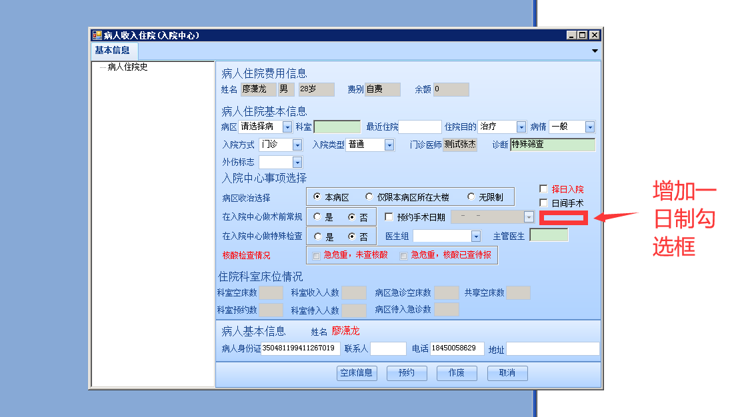Choose 否 for 在入院中心做特殊检查

351,236
